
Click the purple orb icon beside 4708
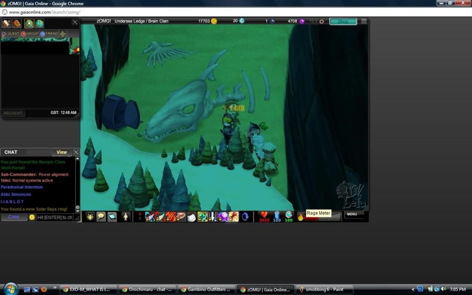pos(301,21)
